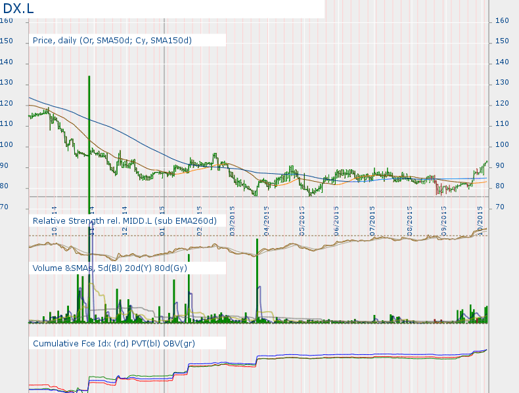Click the 150 value on the right price axis
Screen dimensions: 519x393
tap(502, 41)
